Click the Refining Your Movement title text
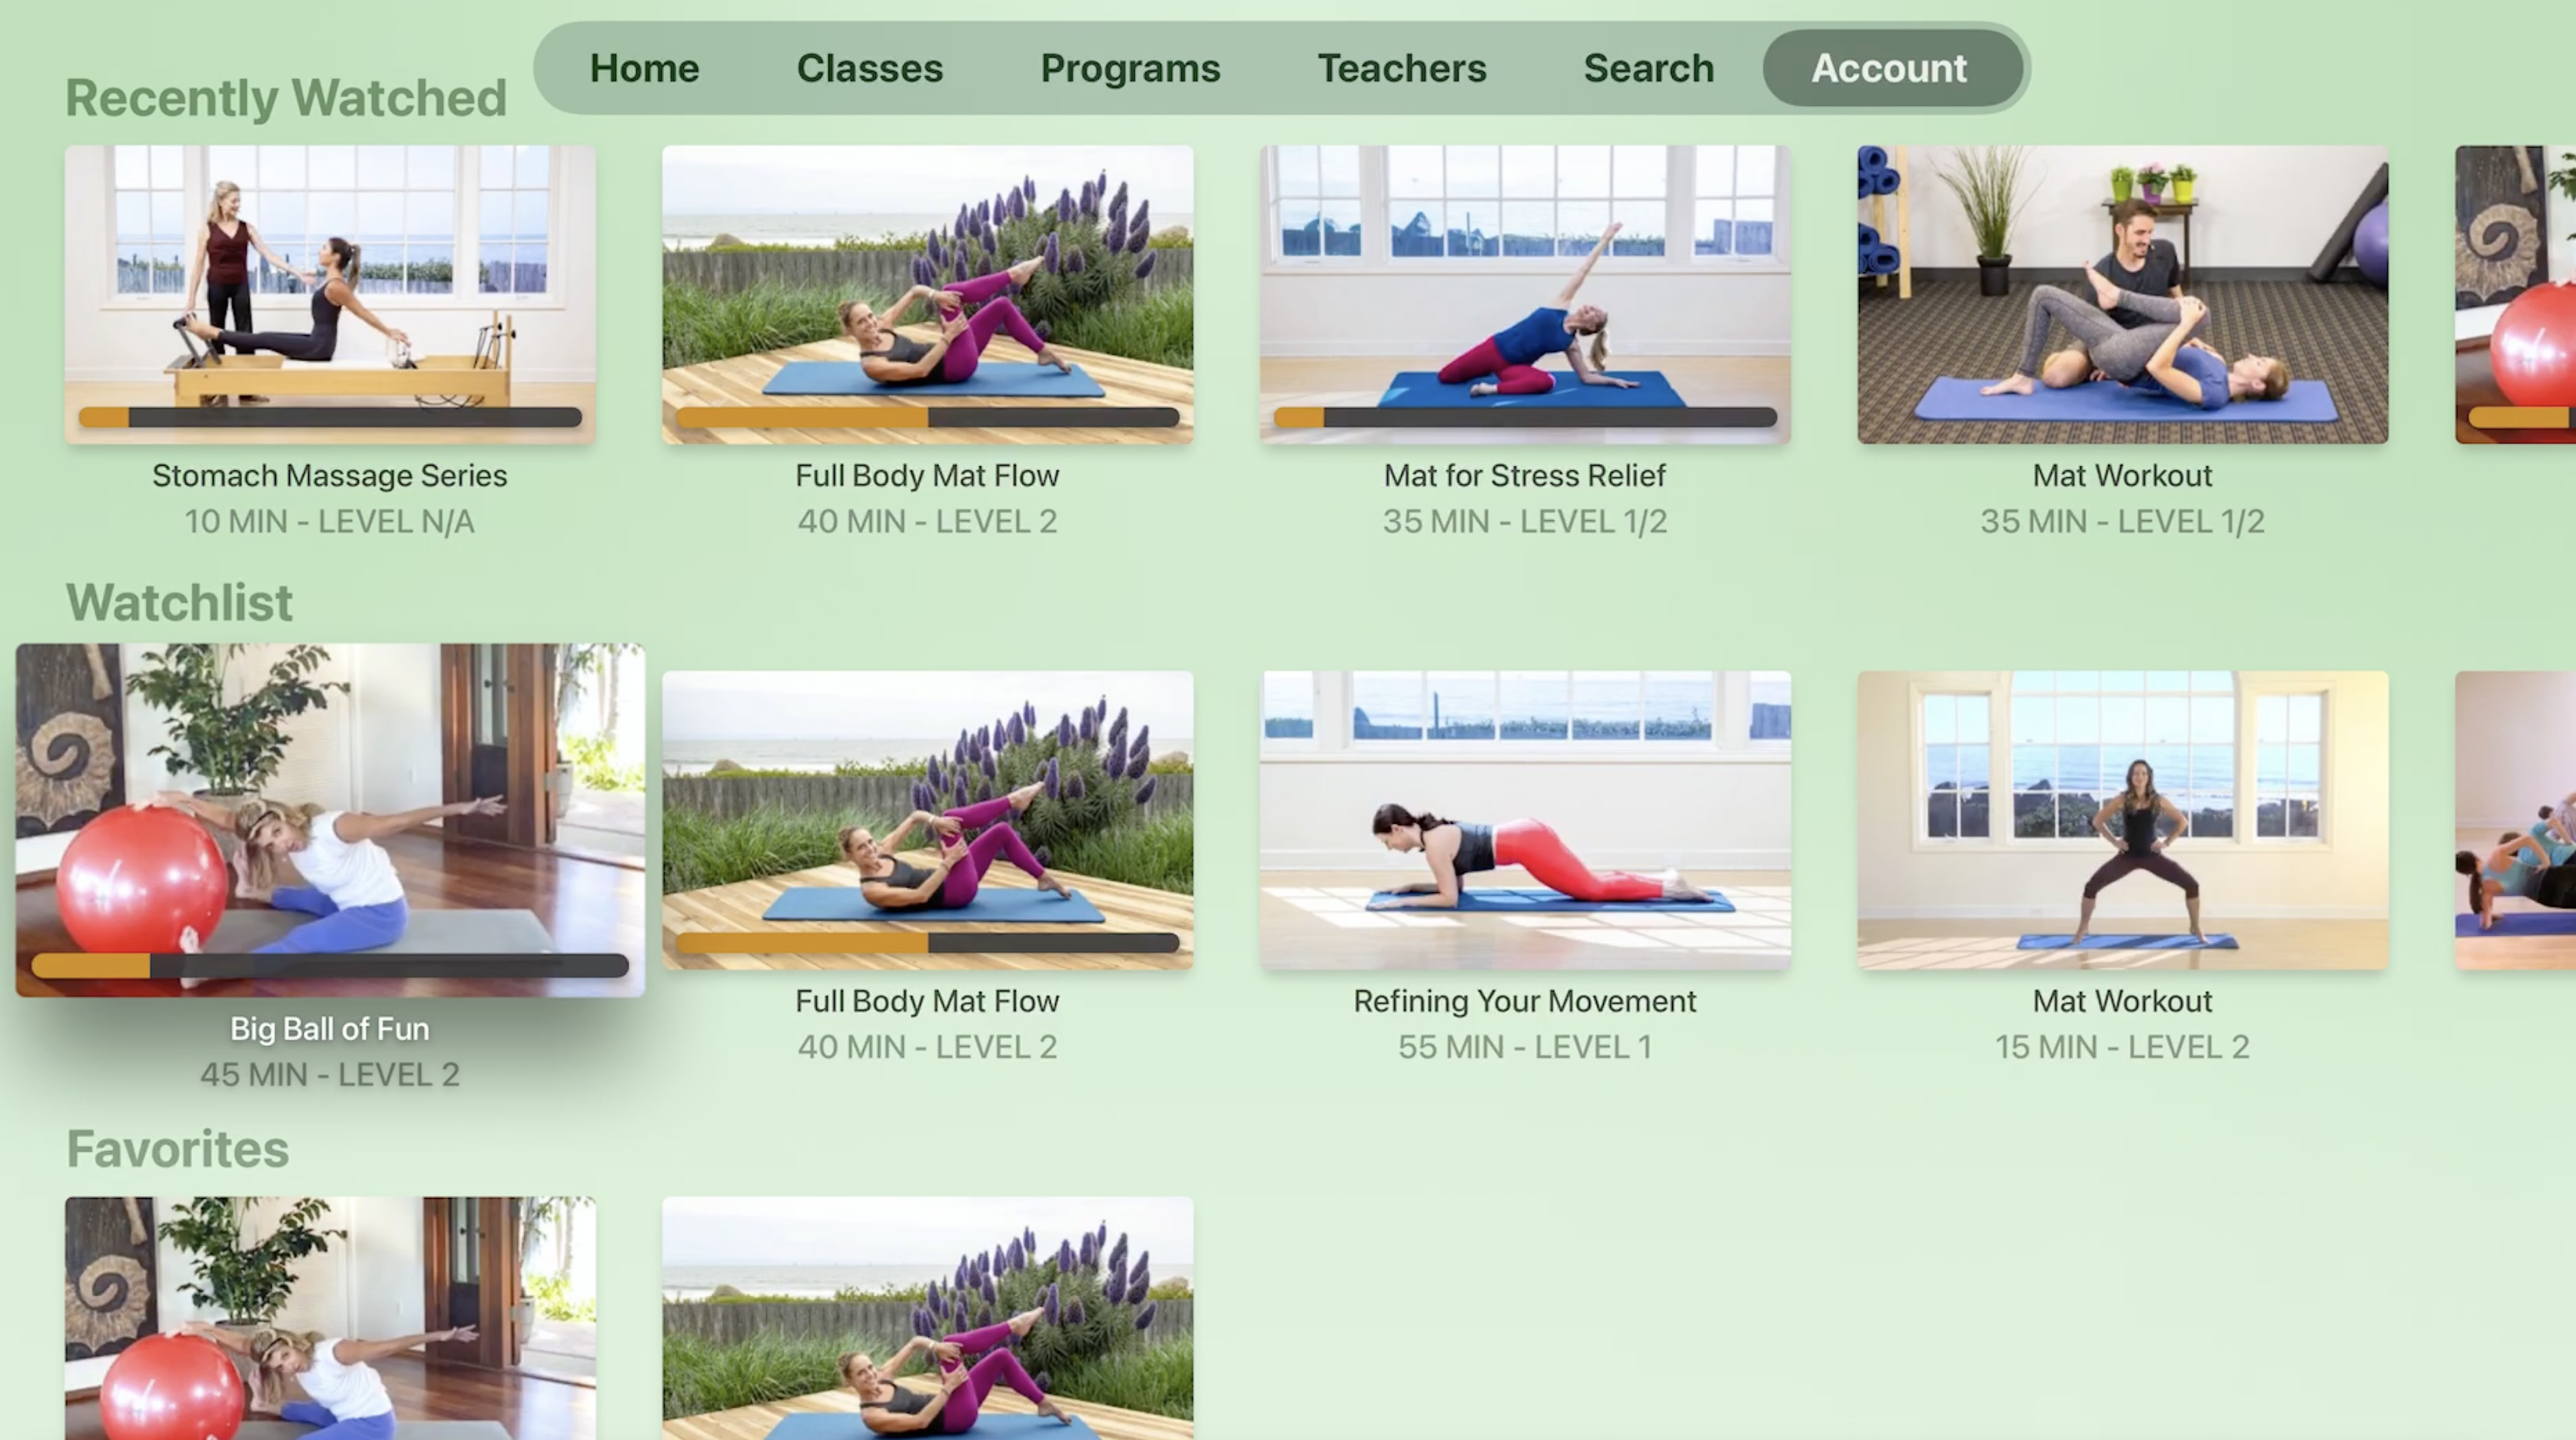Screen dimensions: 2576x1440 click(x=1525, y=1001)
